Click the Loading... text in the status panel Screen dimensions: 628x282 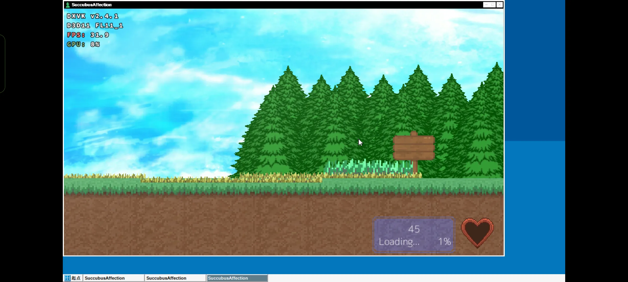tap(399, 242)
